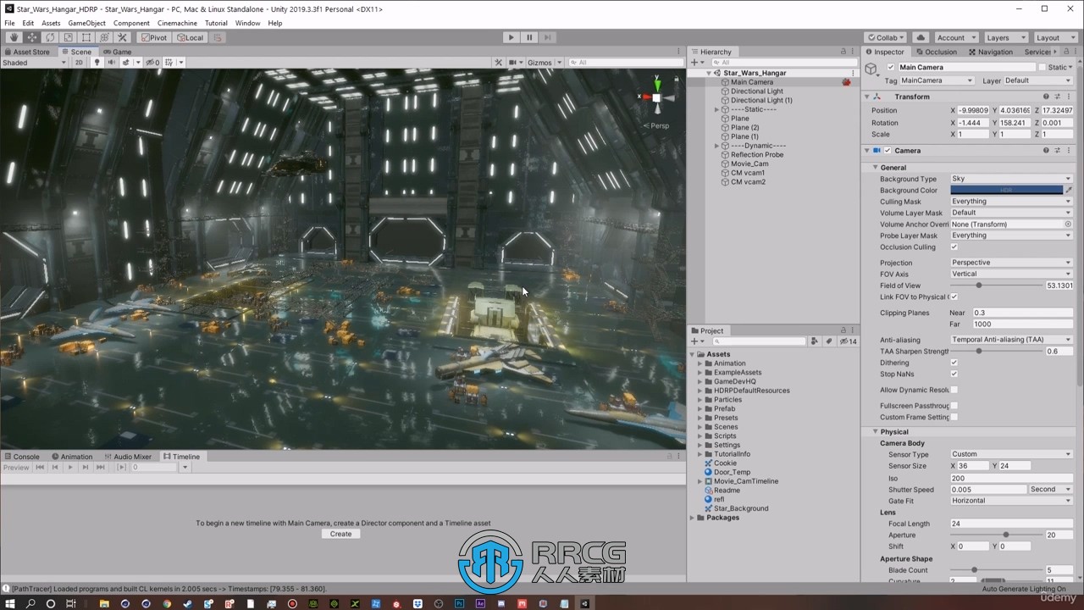Click the Pause button
Viewport: 1084px width, 610px height.
pos(529,37)
